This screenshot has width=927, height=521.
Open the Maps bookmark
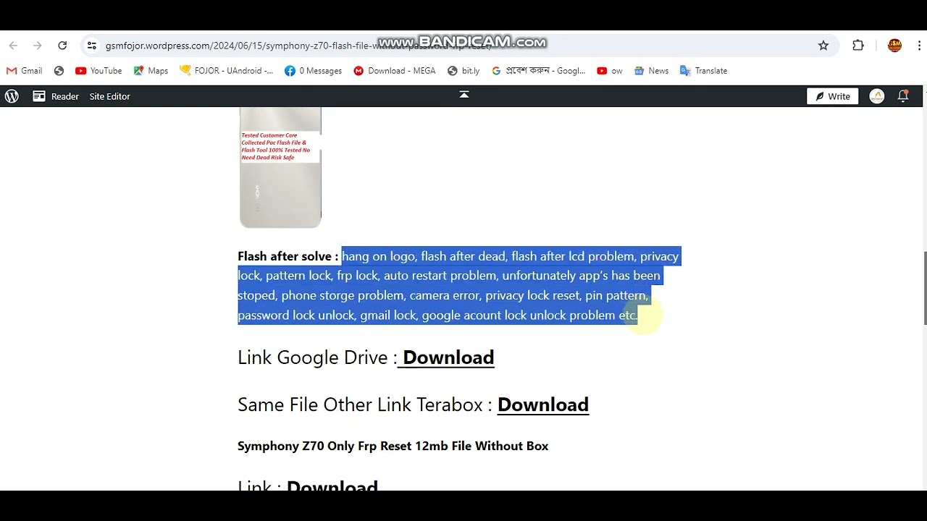click(x=151, y=71)
